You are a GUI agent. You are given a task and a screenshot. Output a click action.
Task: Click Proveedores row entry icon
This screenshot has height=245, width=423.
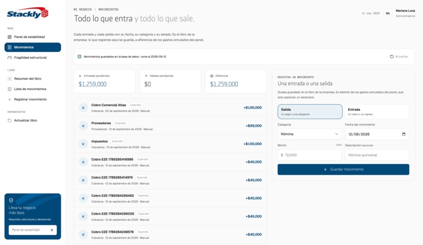click(83, 125)
